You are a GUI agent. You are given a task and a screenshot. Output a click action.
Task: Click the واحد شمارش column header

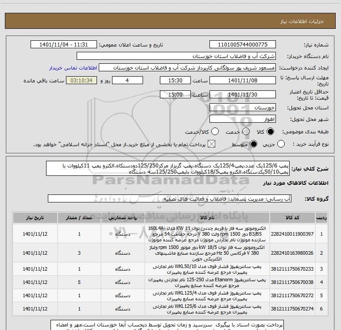point(123,217)
